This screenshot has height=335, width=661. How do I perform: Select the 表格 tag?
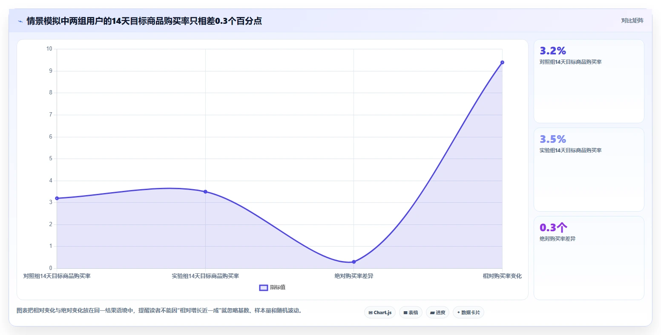(x=411, y=312)
